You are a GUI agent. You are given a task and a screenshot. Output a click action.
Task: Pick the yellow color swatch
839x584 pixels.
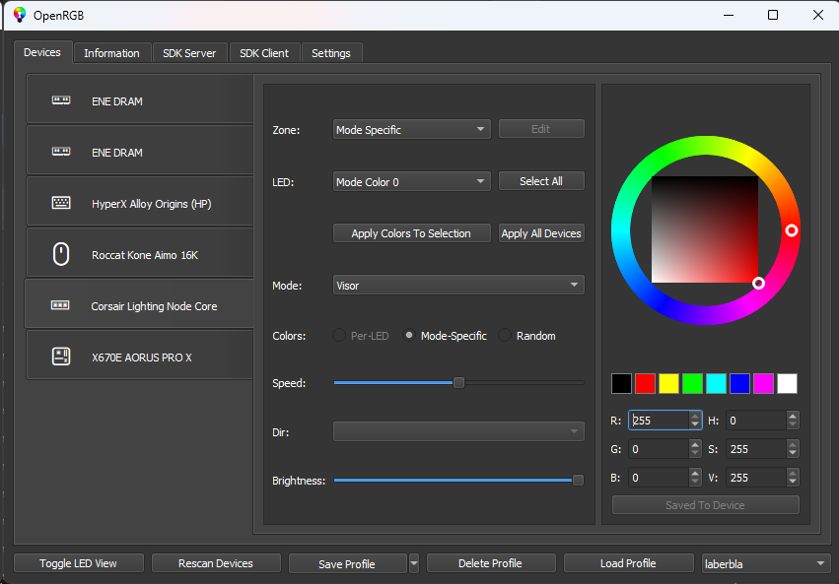pyautogui.click(x=668, y=384)
